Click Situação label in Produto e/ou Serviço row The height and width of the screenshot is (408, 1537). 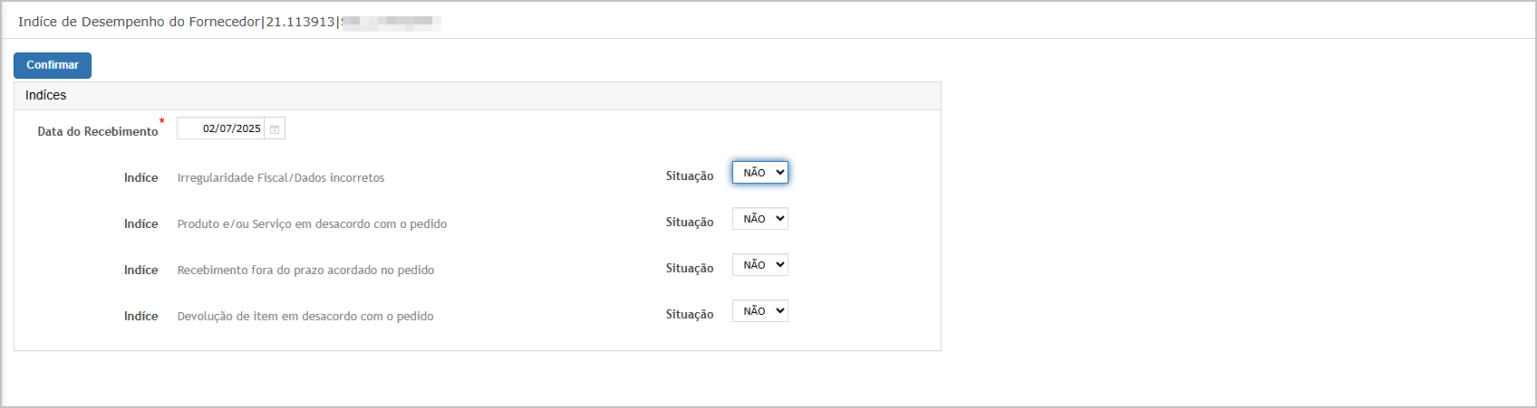pos(690,223)
